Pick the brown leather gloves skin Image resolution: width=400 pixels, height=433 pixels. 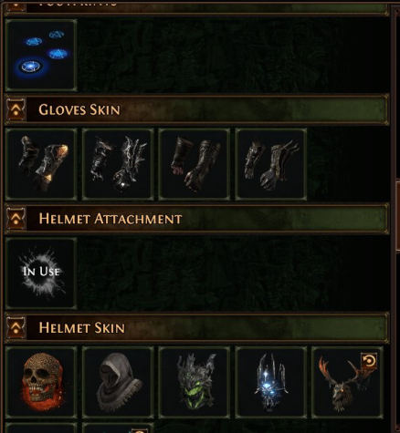pos(195,164)
